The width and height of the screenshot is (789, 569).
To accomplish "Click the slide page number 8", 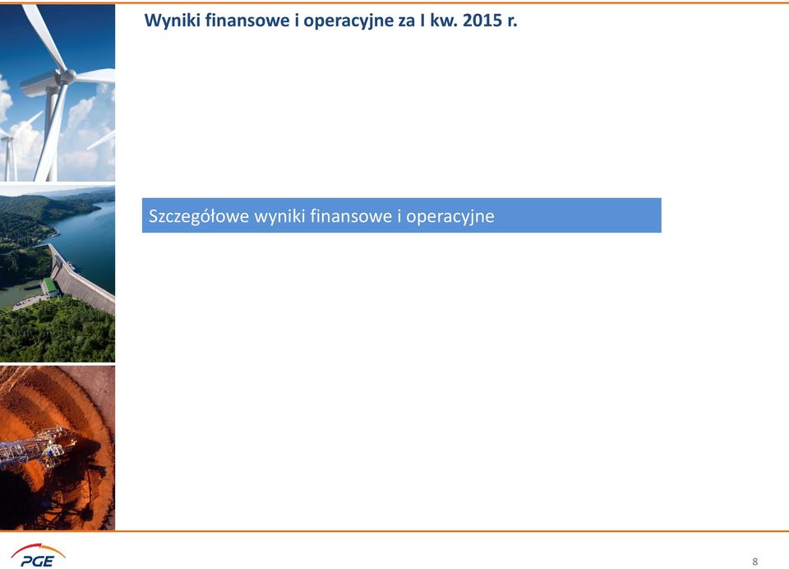I will tap(754, 562).
